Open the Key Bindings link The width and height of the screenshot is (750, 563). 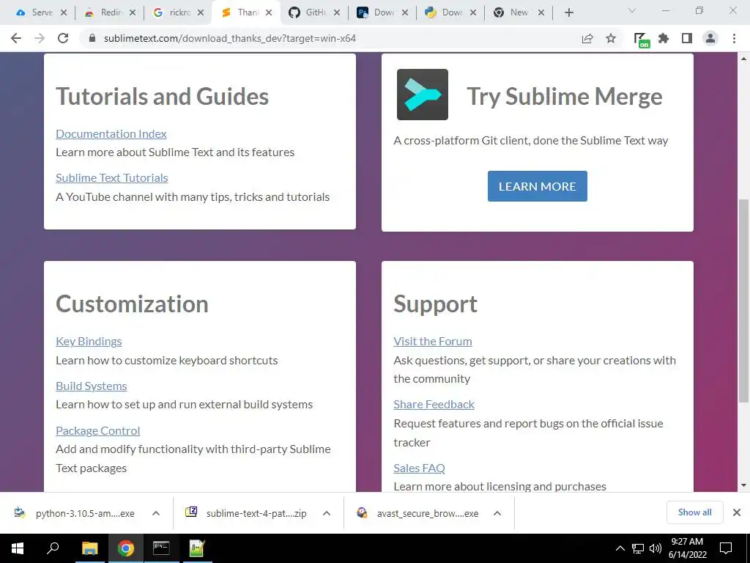(89, 342)
